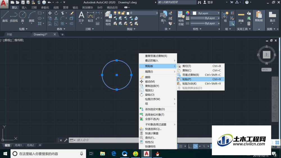Select the Circle (圆) tool

22,17
